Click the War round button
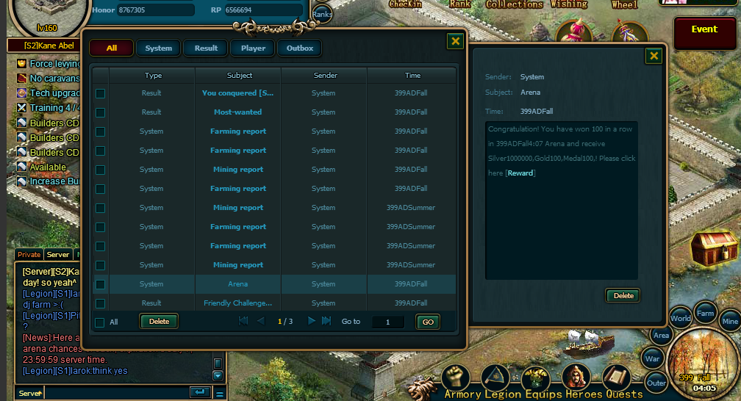 click(x=652, y=358)
